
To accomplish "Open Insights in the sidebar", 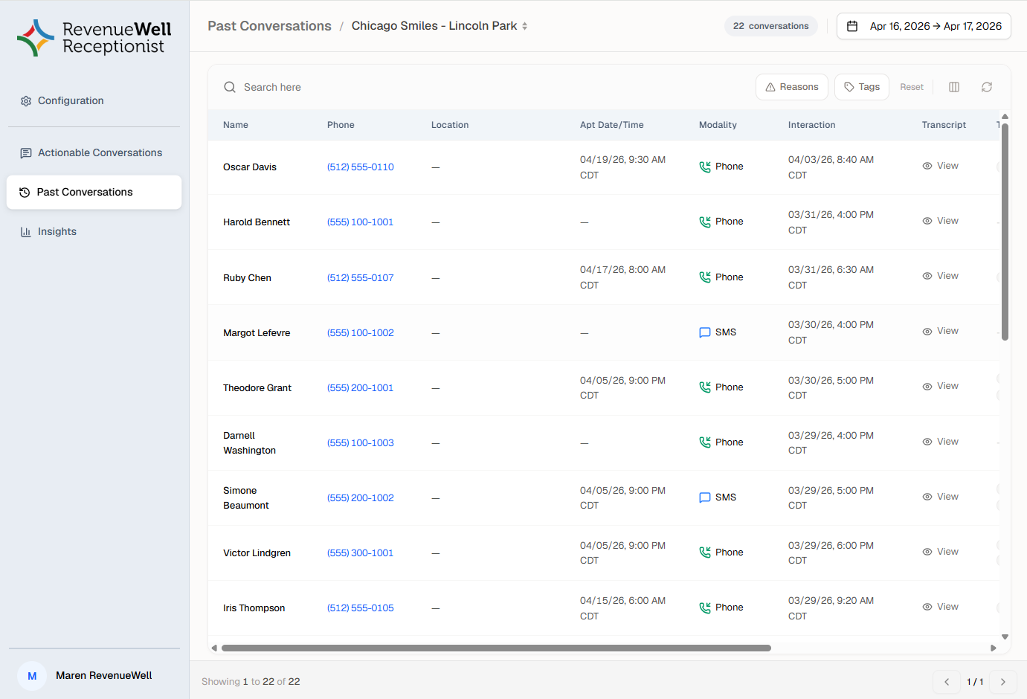I will pos(57,231).
